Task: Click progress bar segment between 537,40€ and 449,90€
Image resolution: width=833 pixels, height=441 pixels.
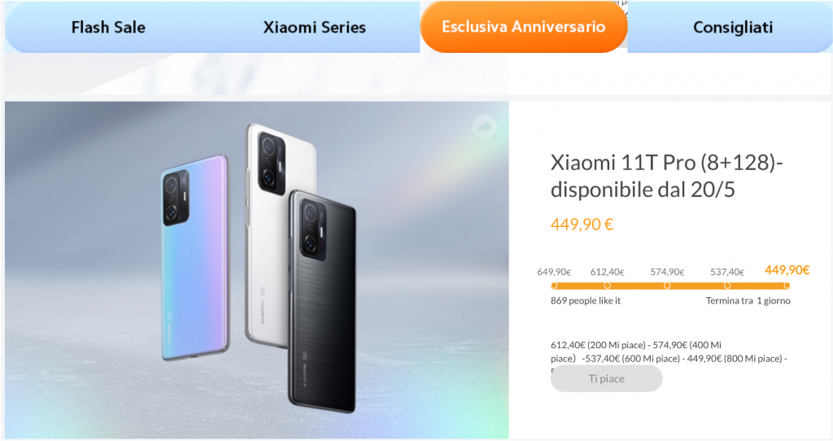Action: [x=757, y=286]
